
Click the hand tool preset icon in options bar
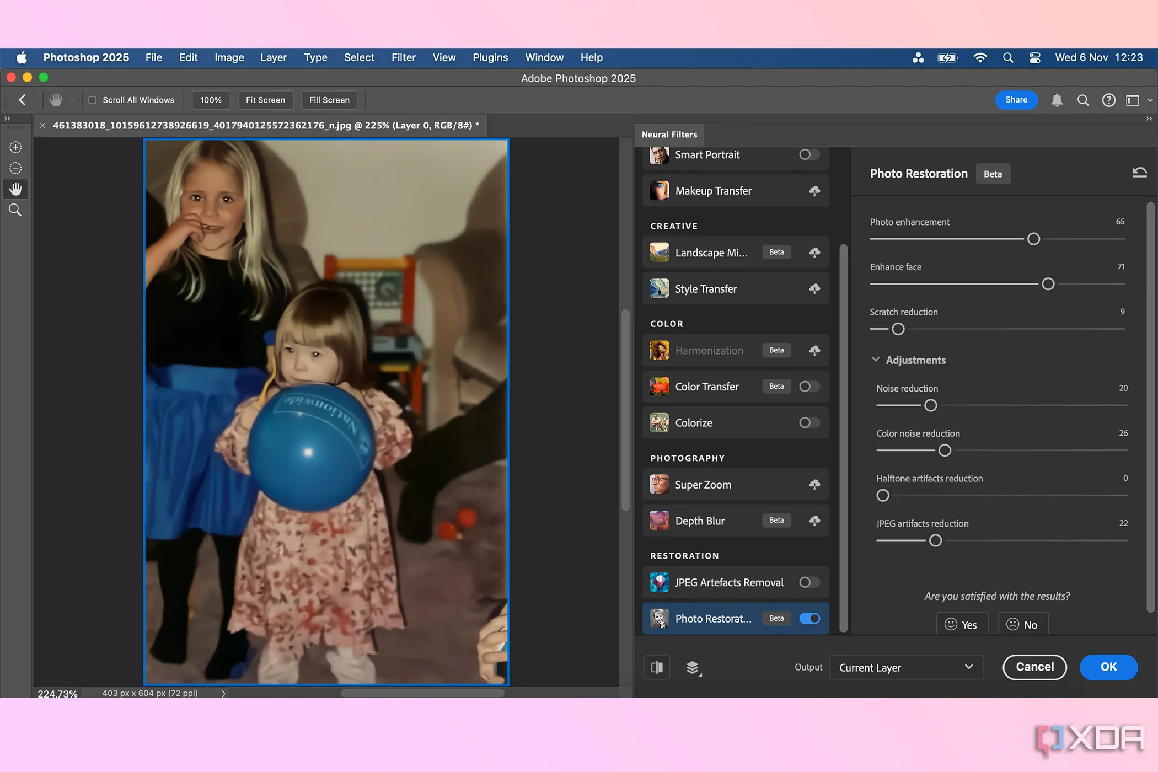point(56,100)
